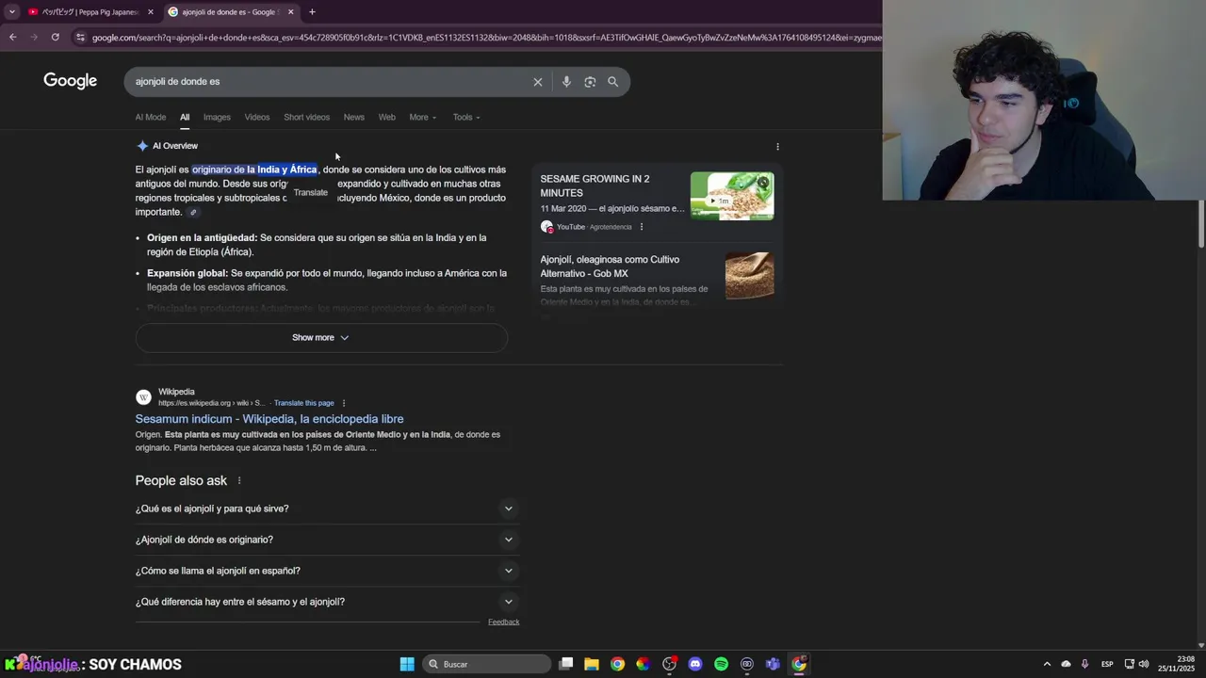Switch to News results tab
This screenshot has width=1206, height=678.
click(x=353, y=118)
